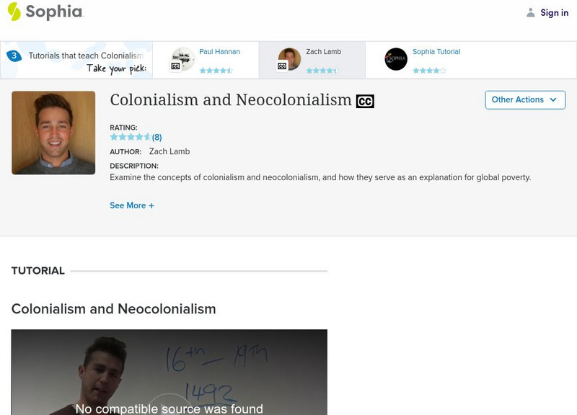This screenshot has height=415, width=577.
Task: Select the Zach Lamb tutorial tab
Action: (323, 52)
